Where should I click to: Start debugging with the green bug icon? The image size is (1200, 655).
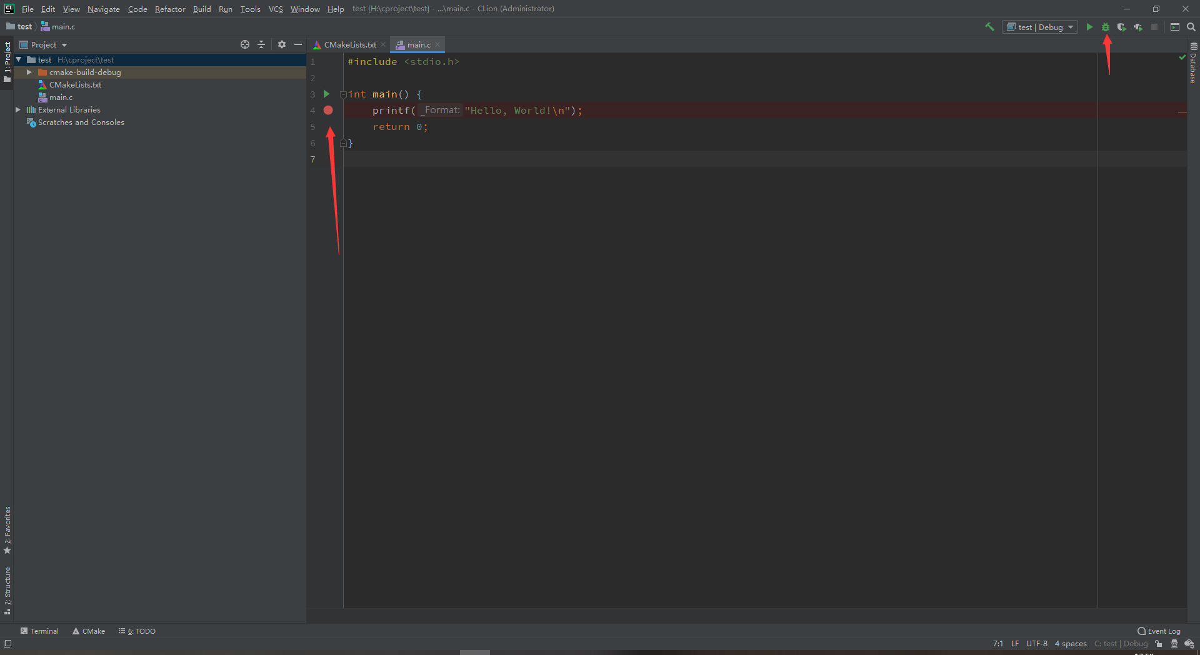(x=1106, y=27)
